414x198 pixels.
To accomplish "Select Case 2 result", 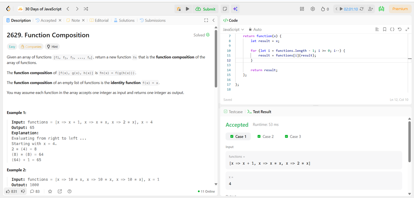I will [x=266, y=137].
